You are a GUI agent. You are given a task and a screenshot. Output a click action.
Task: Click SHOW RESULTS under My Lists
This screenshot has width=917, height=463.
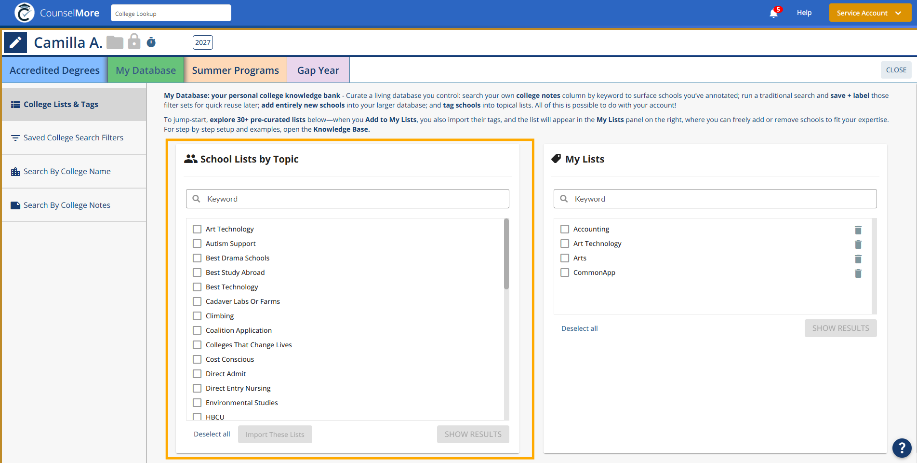tap(840, 328)
